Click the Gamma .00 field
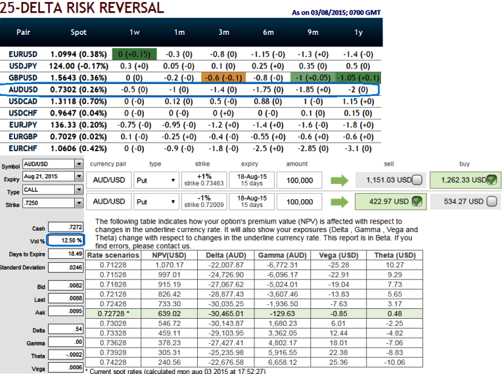 tap(66, 342)
